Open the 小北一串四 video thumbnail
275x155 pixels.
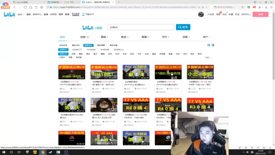[x=200, y=72]
